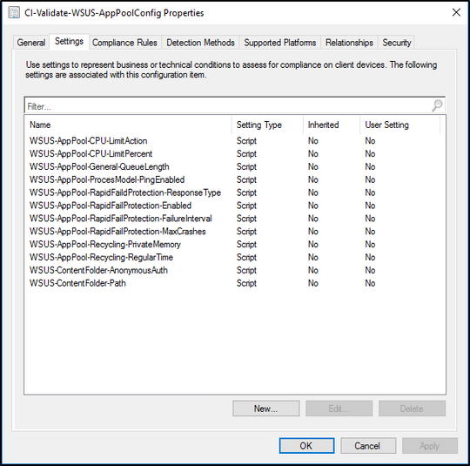Sort by the Setting Type column header
470x466 pixels.
[x=267, y=125]
